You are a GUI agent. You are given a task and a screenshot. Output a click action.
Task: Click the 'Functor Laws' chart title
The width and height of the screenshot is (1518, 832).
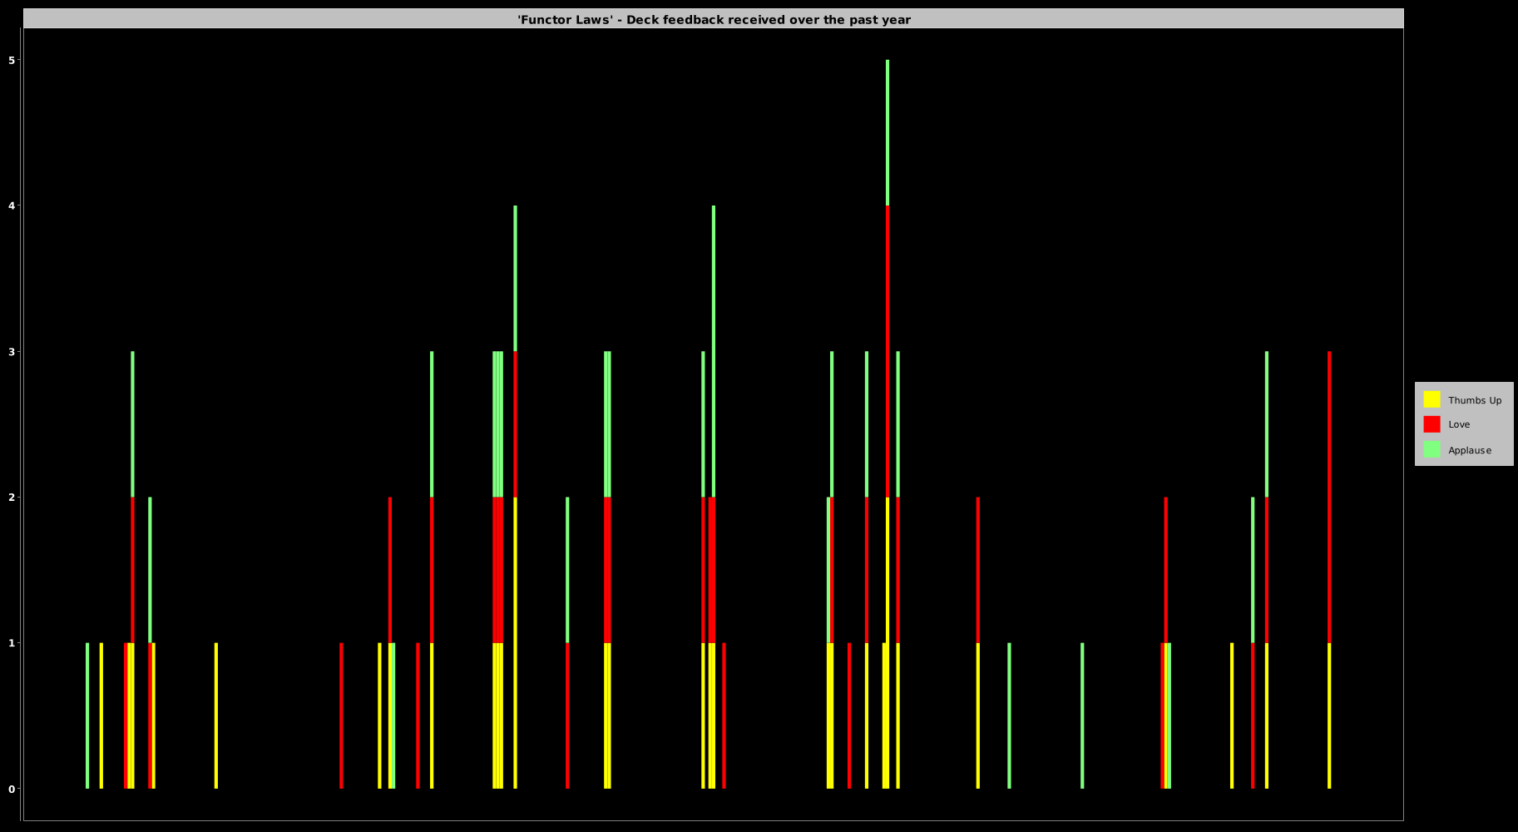pos(714,19)
